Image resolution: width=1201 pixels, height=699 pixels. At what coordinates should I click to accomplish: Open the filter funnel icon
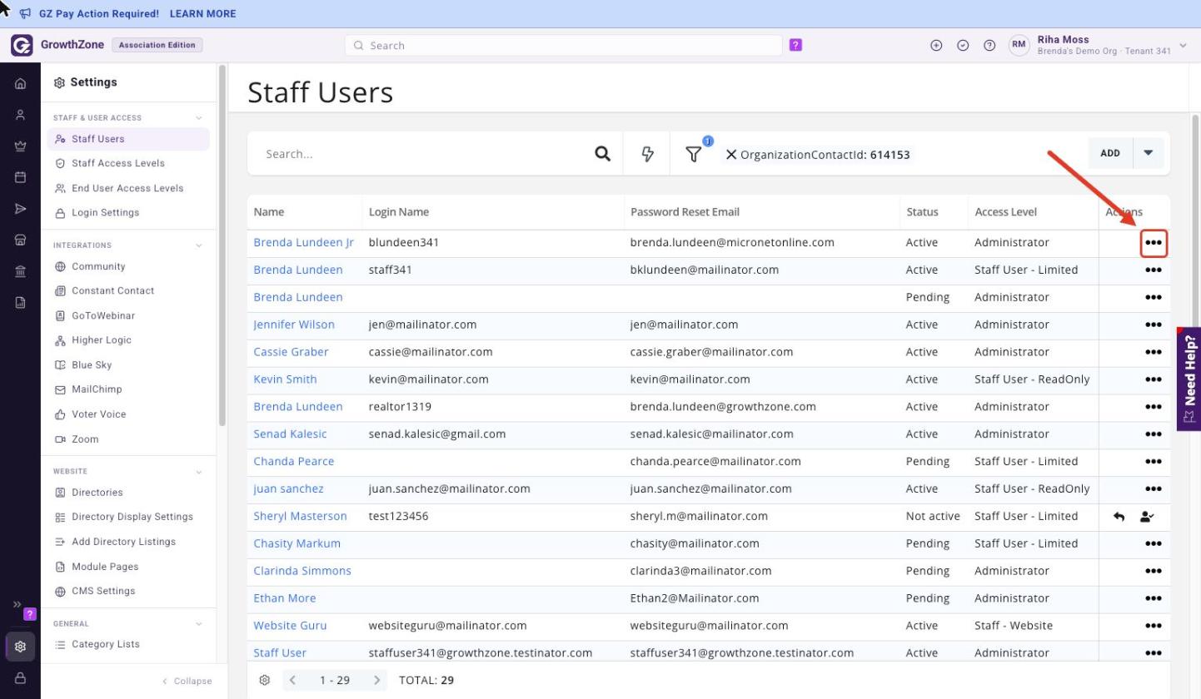(693, 154)
